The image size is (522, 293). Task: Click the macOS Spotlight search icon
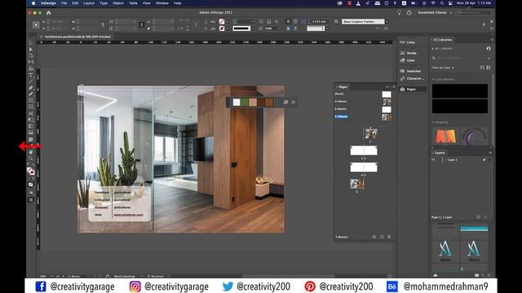(x=442, y=3)
